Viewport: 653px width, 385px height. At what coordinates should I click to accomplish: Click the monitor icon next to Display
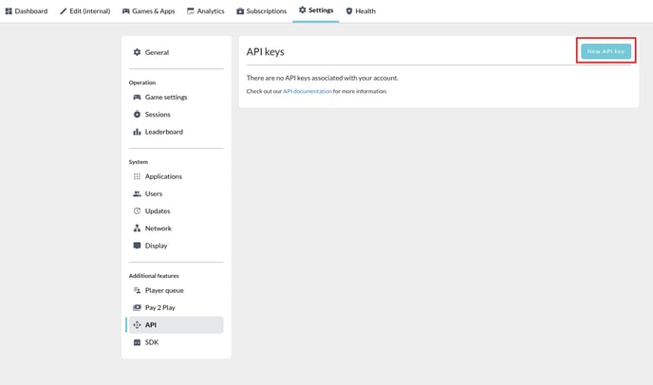[137, 246]
